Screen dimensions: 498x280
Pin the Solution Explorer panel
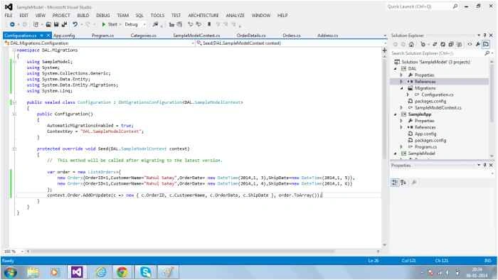click(x=484, y=36)
